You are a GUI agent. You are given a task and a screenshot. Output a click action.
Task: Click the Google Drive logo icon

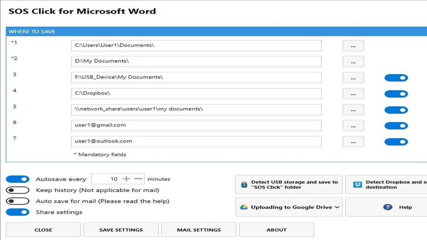point(244,207)
